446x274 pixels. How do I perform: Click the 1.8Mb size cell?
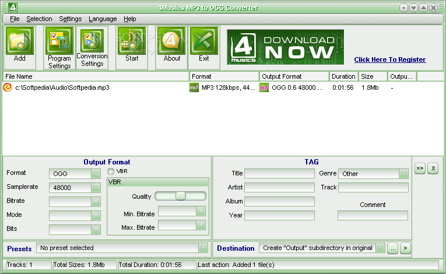370,87
